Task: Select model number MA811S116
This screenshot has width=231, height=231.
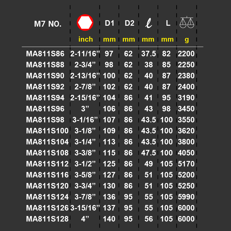Action: (47, 175)
